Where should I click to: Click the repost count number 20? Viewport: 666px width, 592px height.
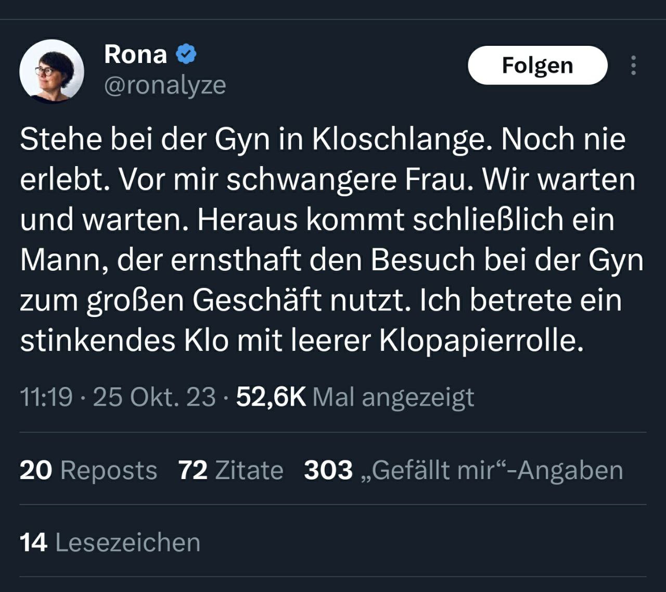[x=36, y=470]
